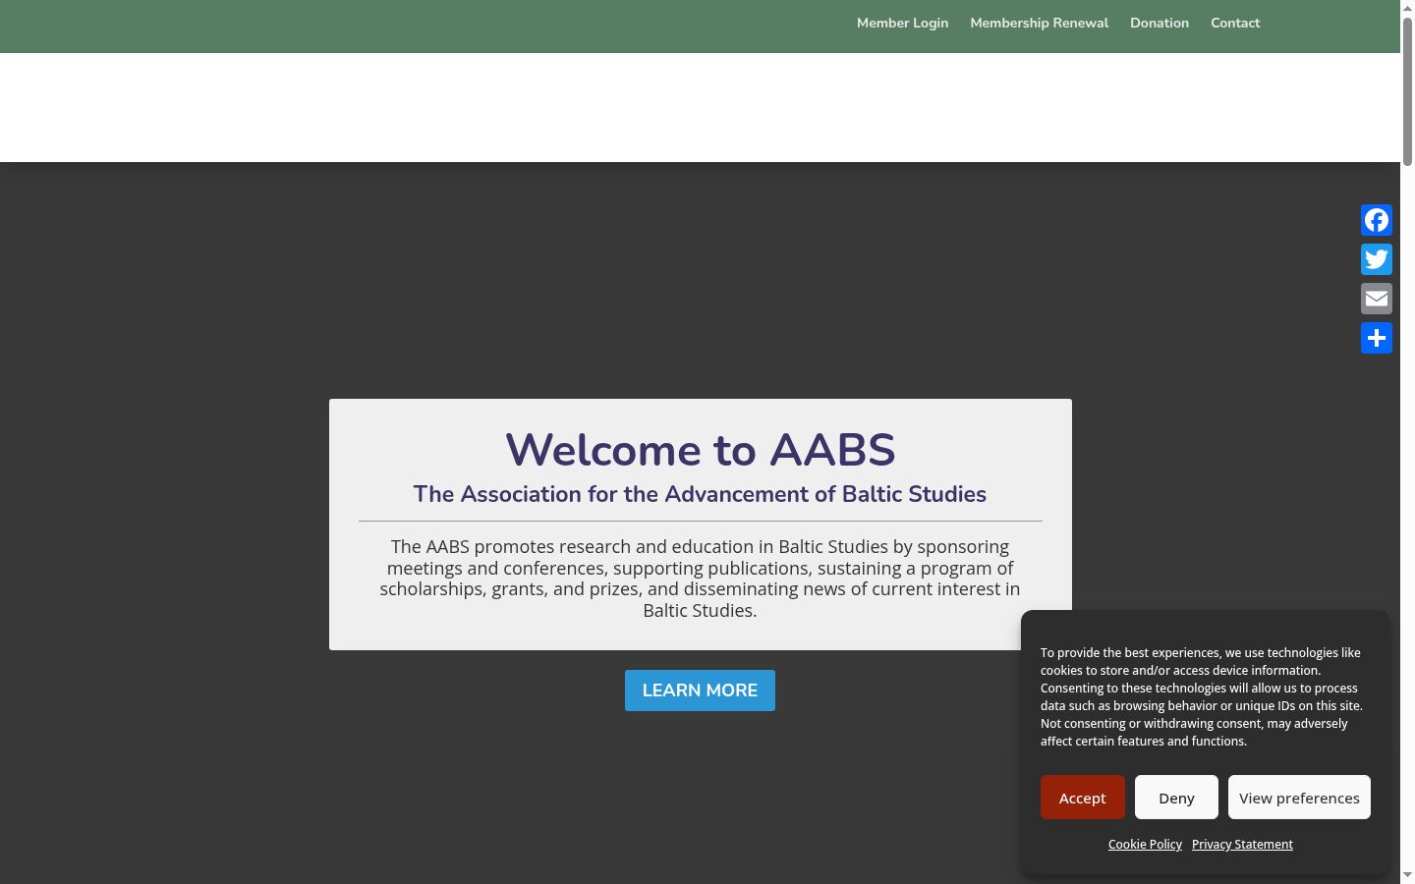Click 'The Association for the Advancement of Baltic Studies' subtitle
The height and width of the screenshot is (884, 1415).
700,494
